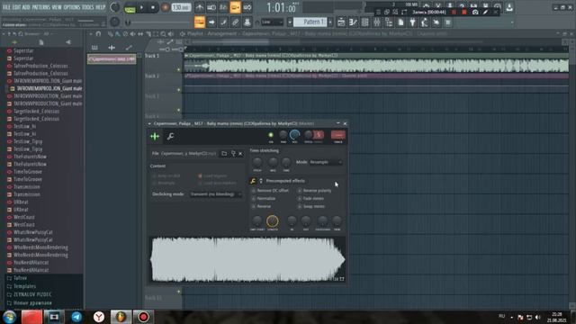Stop the screen recording overlay
Viewport: 576px width, 324px height.
[464, 12]
